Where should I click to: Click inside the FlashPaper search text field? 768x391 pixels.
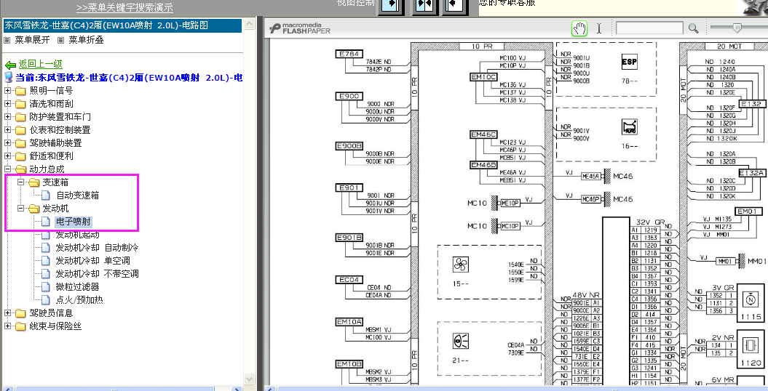click(649, 28)
